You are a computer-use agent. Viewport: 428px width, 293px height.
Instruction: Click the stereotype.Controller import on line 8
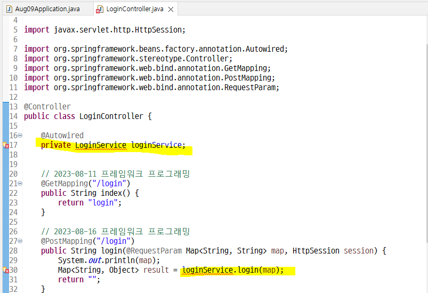tap(128, 59)
